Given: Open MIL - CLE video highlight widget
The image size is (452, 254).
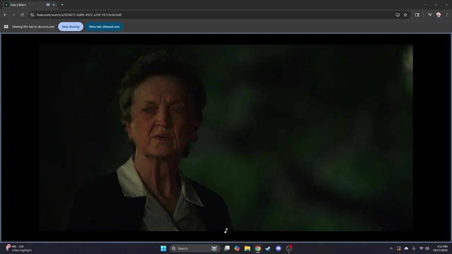Looking at the screenshot, I should point(19,248).
